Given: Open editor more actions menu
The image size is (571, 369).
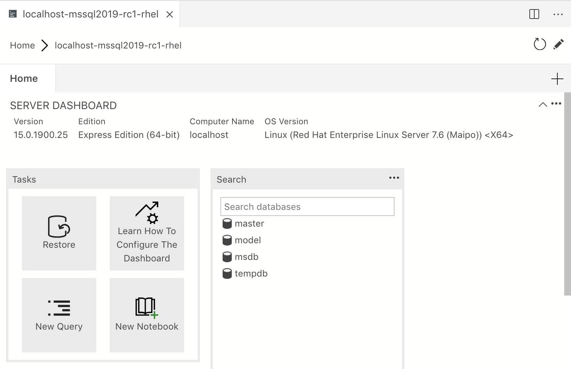Looking at the screenshot, I should click(x=558, y=14).
